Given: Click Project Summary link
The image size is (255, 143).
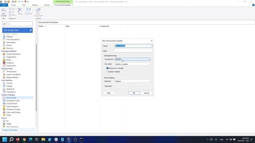Looking at the screenshot, I should [10, 130].
